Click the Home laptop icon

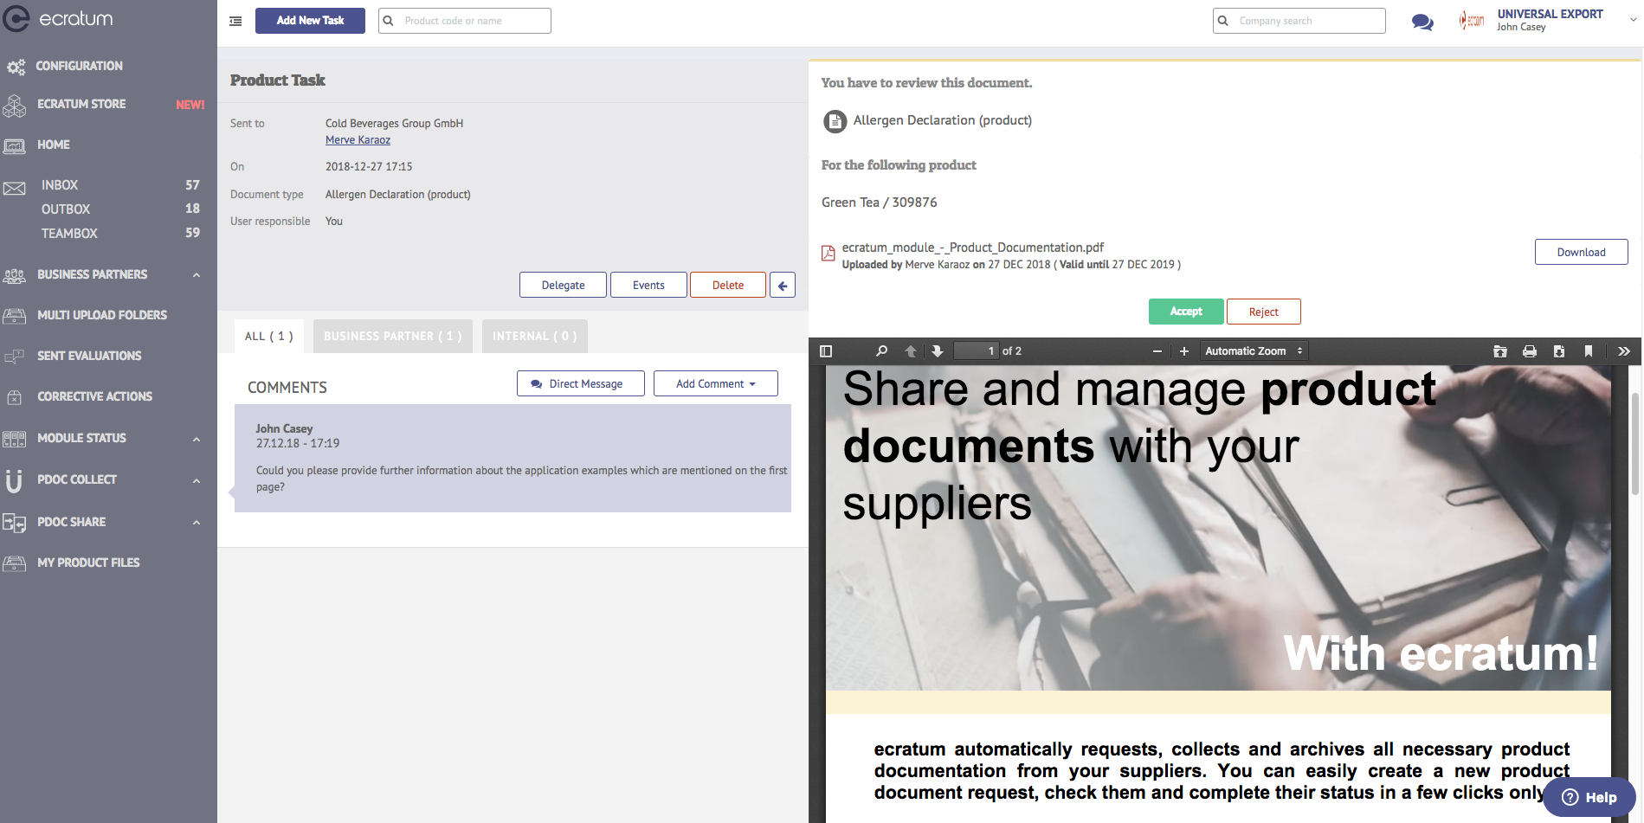[x=15, y=146]
